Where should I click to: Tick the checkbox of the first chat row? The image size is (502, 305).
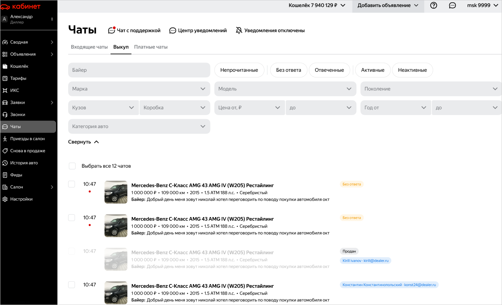72,184
